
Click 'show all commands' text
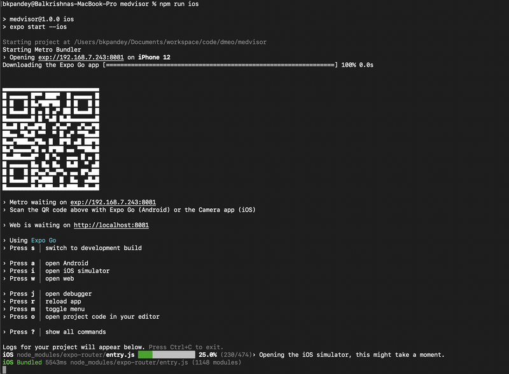pos(76,332)
